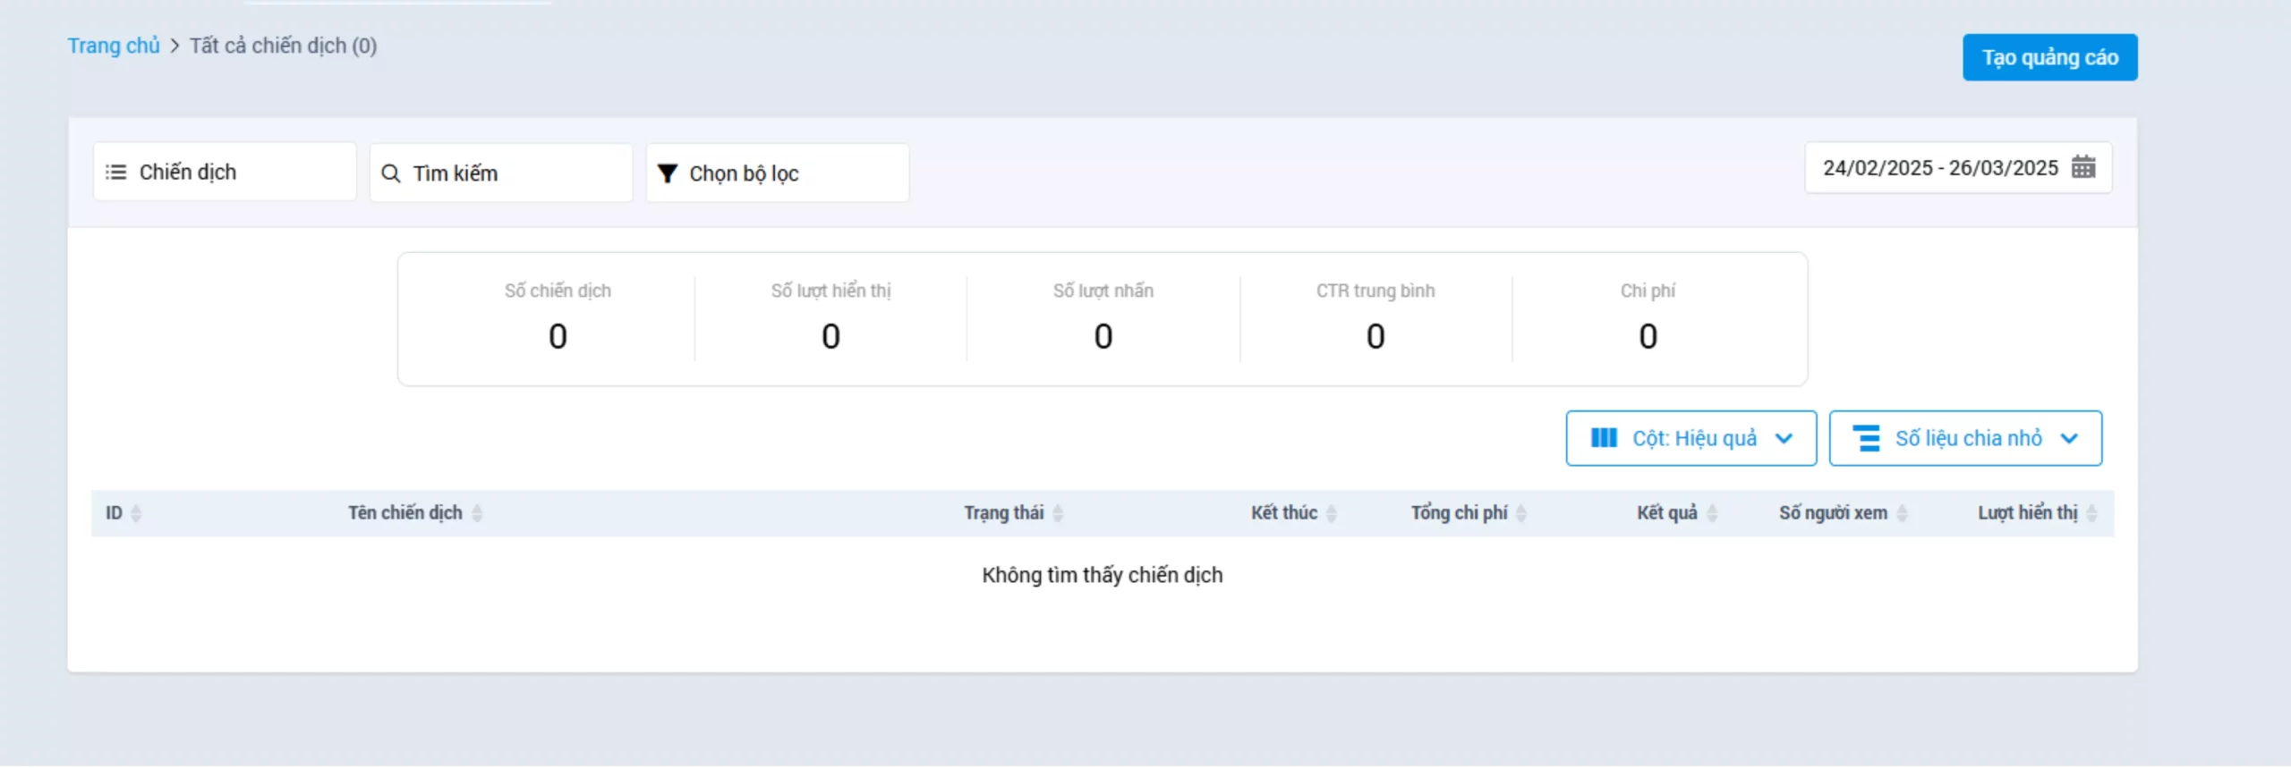2291x768 pixels.
Task: Open the Chiến dịch level selector
Action: point(225,172)
